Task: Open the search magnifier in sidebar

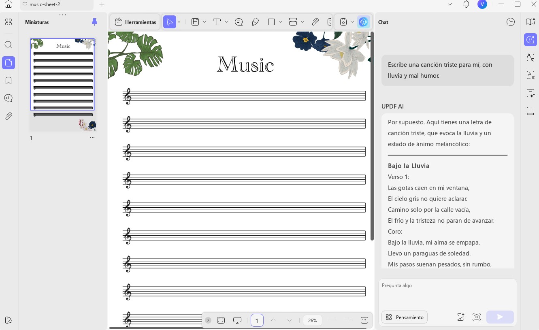Action: [9, 45]
